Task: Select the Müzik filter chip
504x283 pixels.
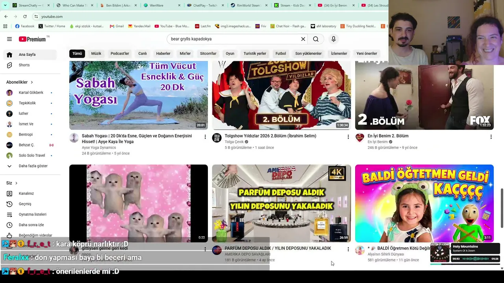Action: [x=96, y=53]
